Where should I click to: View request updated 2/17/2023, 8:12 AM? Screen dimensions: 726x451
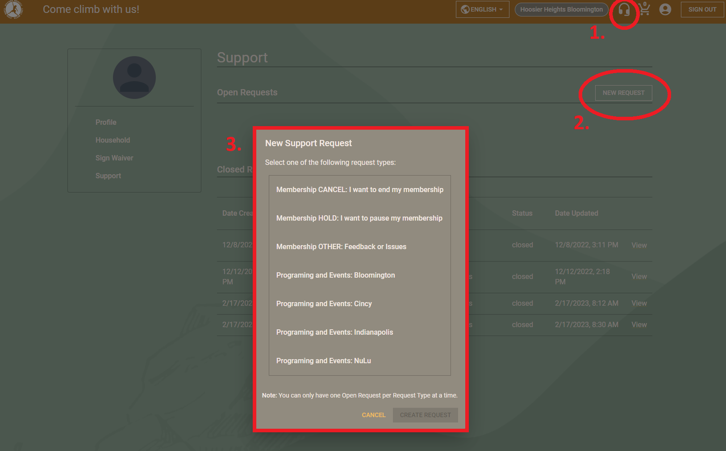pyautogui.click(x=639, y=303)
